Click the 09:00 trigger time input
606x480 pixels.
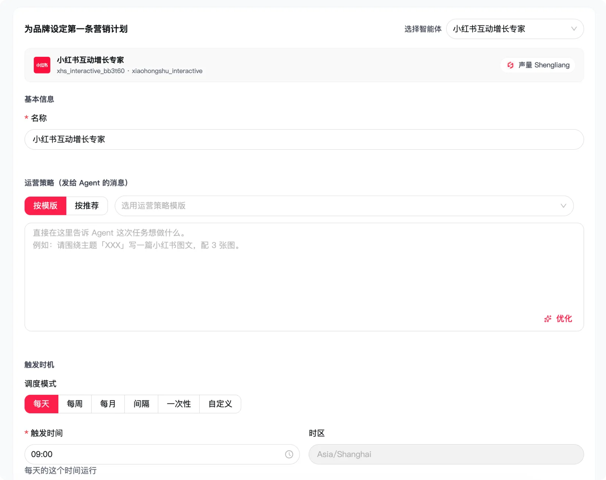[x=162, y=454]
